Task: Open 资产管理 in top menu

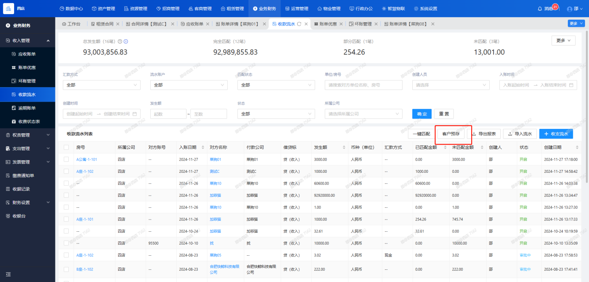Action: pos(103,9)
